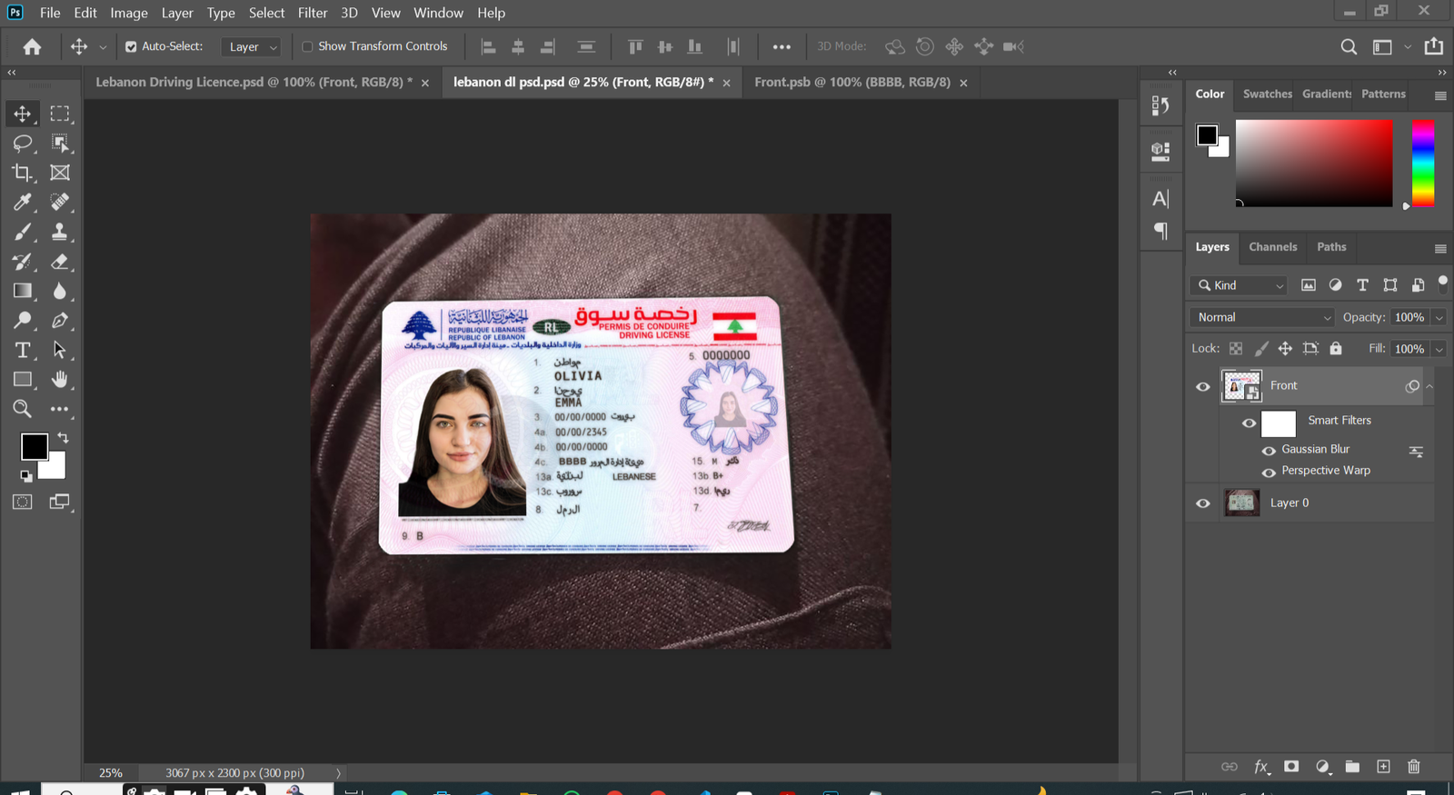Select the Clone Stamp tool
The width and height of the screenshot is (1454, 795).
click(60, 232)
